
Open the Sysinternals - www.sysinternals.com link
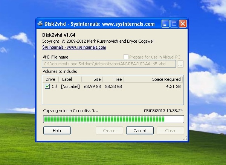point(74,47)
